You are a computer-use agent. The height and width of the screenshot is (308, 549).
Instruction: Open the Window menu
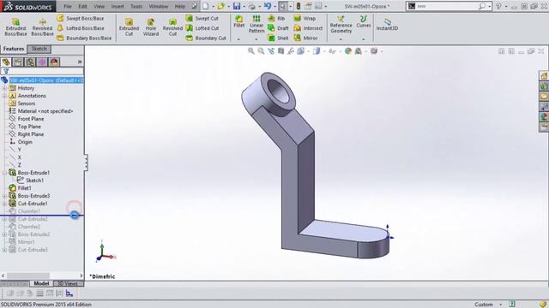(159, 6)
